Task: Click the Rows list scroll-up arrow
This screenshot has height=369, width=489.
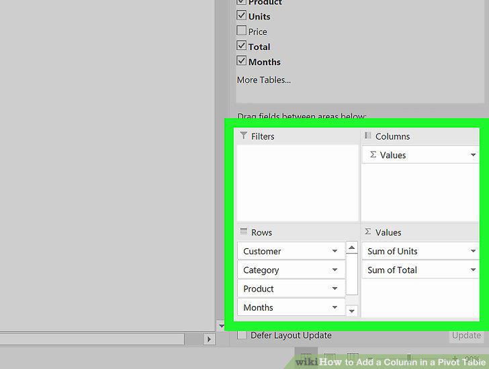Action: coord(352,248)
